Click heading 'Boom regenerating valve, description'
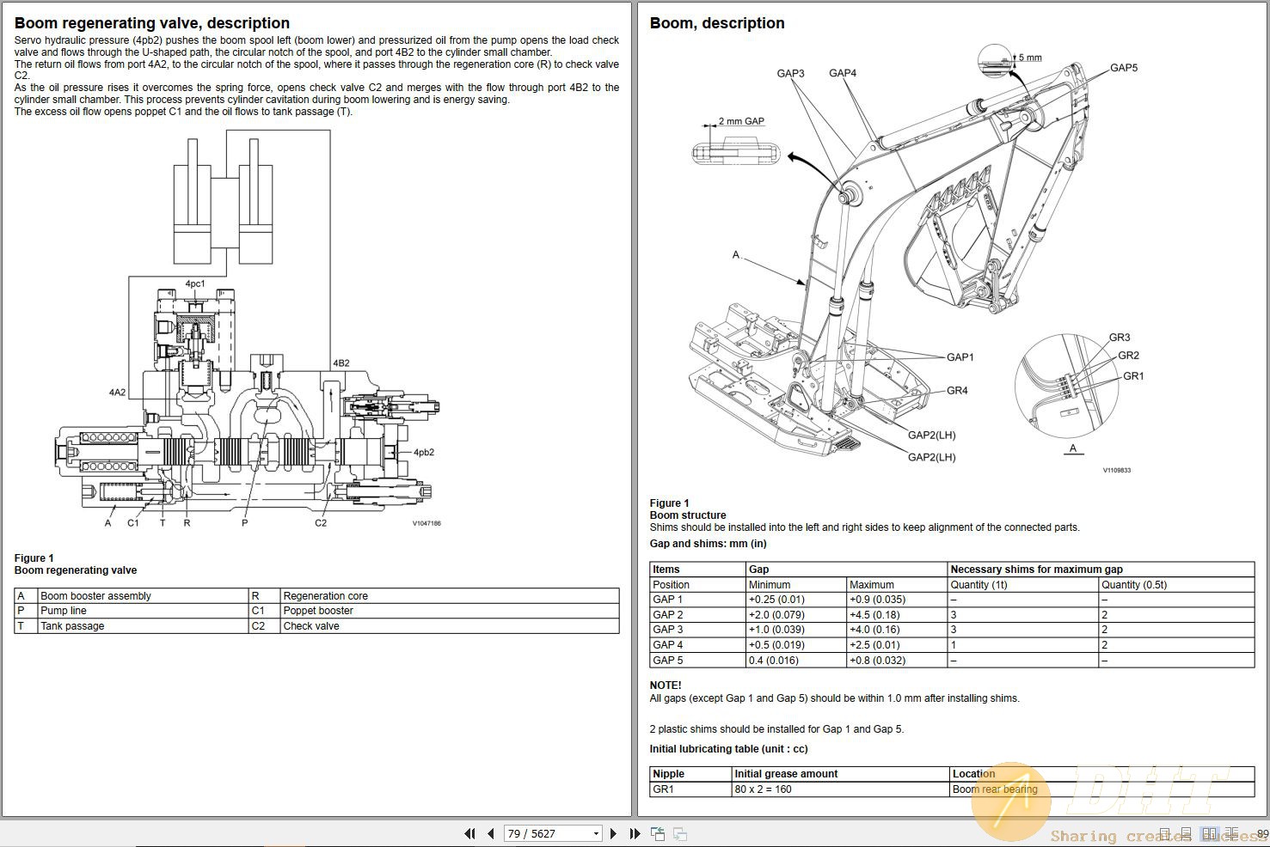This screenshot has height=847, width=1270. tap(152, 23)
